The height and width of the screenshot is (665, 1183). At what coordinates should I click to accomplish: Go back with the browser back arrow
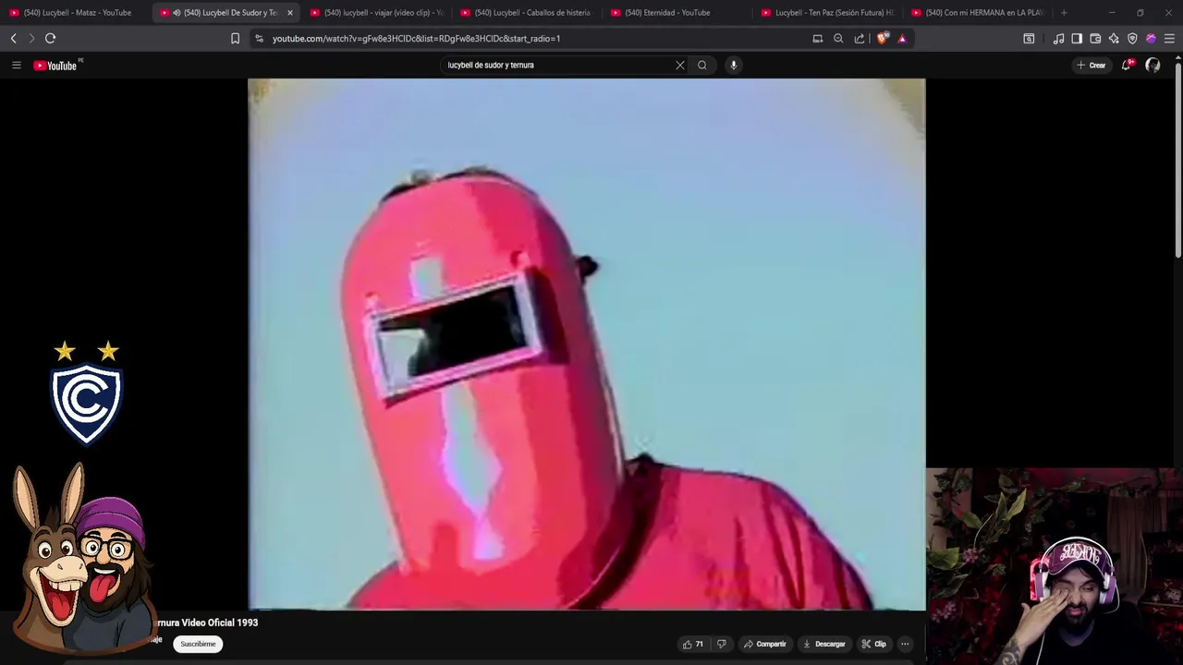[x=13, y=38]
